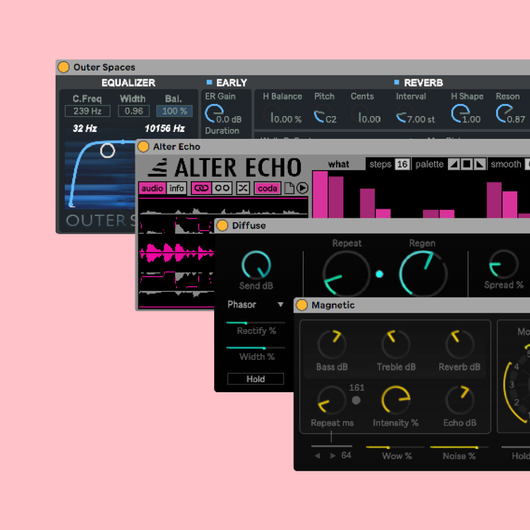Viewport: 530px width, 530px height.
Task: Click the coda button in Alter Echo
Action: (x=268, y=188)
